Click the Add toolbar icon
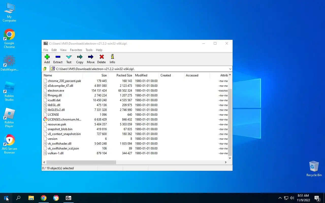This screenshot has height=203, width=325. coord(47,57)
